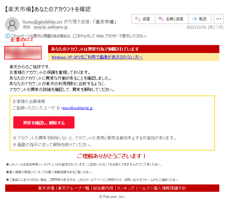
Task: Click the footer line ■個人情報の取扱いについては
Action: click(x=49, y=172)
